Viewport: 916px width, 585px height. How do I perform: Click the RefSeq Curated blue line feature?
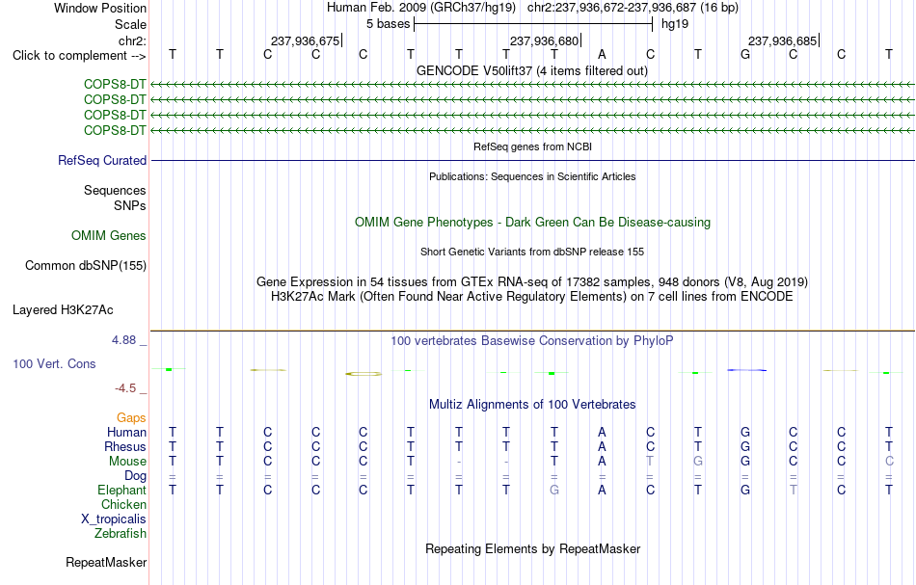[x=533, y=160]
